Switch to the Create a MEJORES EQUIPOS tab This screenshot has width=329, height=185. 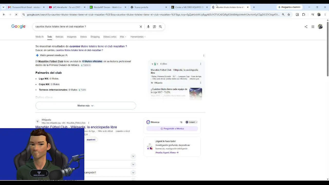189,7
